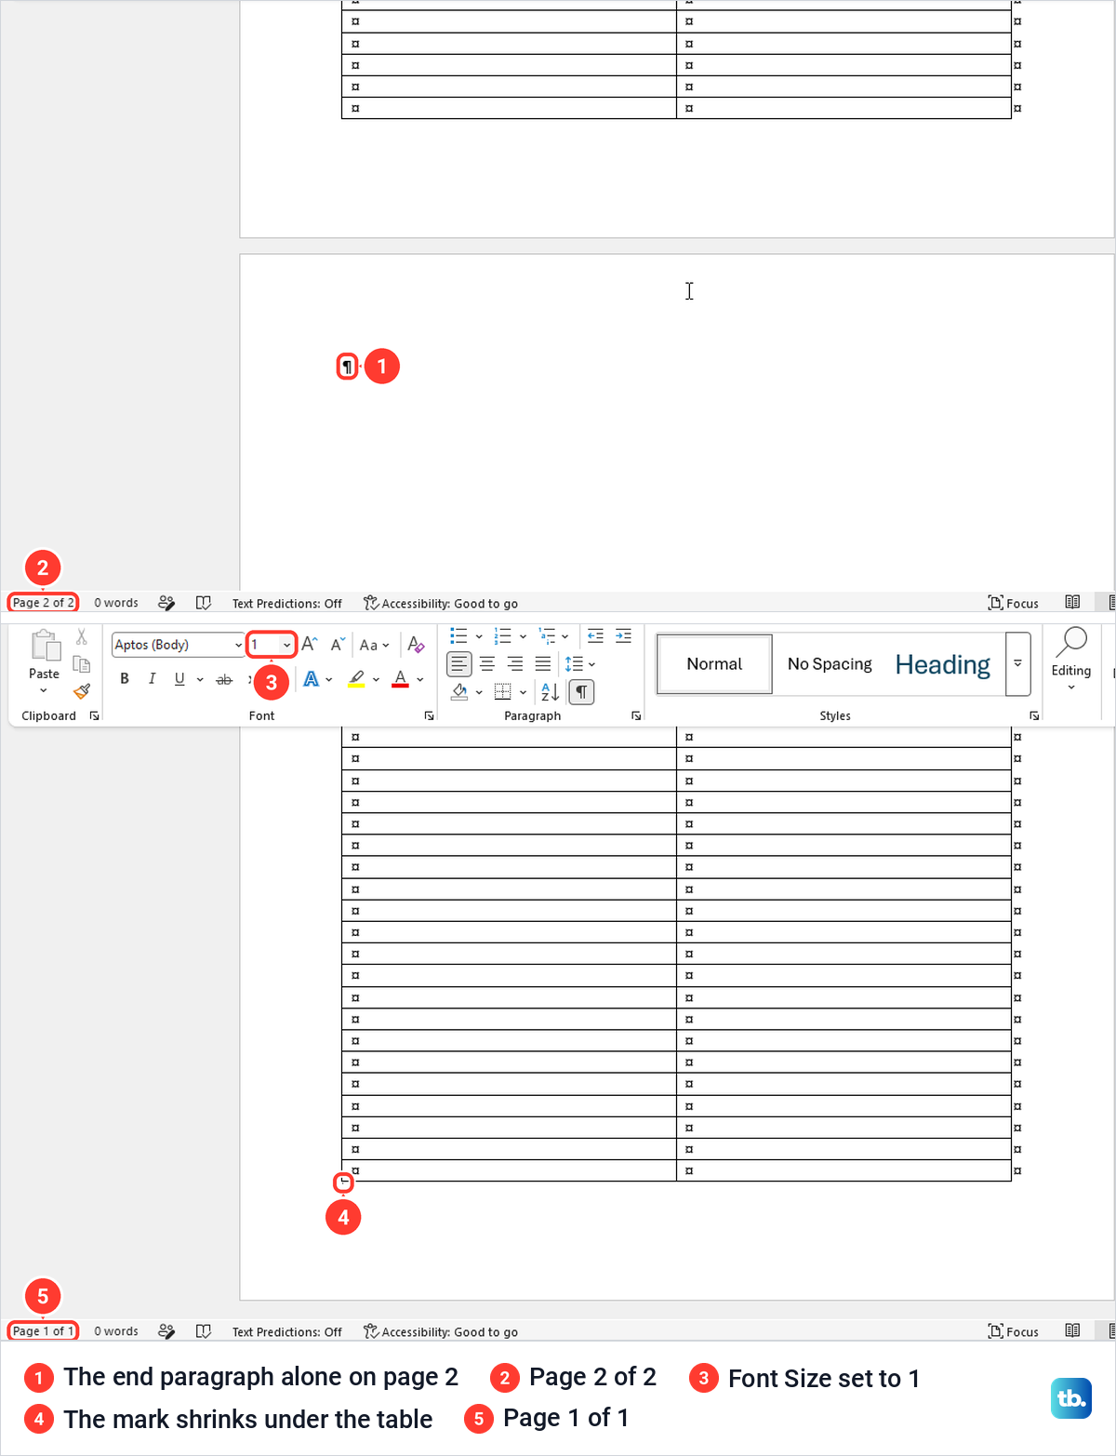Click the font size input field
This screenshot has height=1456, width=1116.
pyautogui.click(x=263, y=645)
